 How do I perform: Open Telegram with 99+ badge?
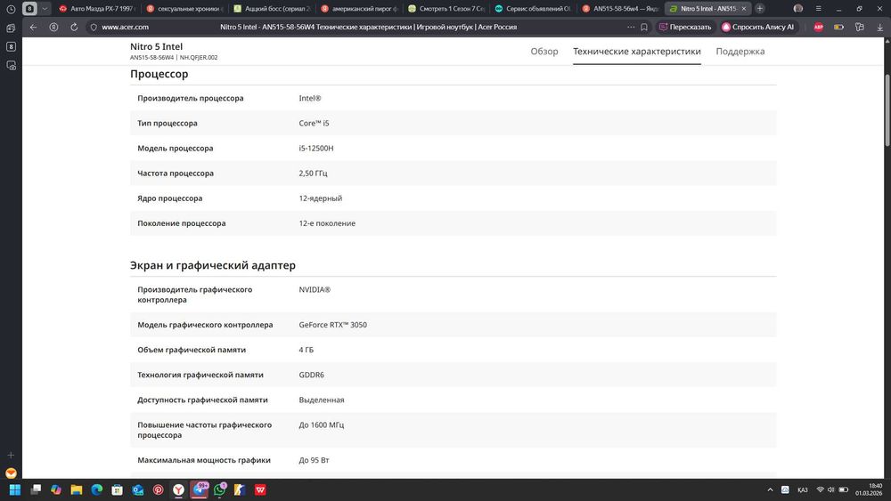200,489
